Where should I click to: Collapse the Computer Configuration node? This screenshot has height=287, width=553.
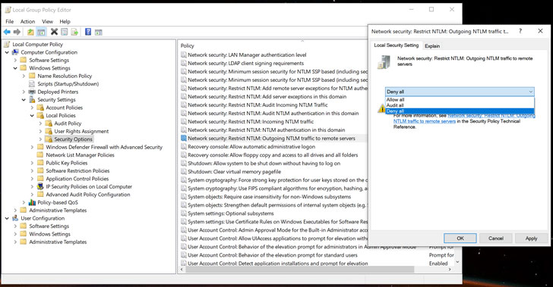pyautogui.click(x=7, y=52)
